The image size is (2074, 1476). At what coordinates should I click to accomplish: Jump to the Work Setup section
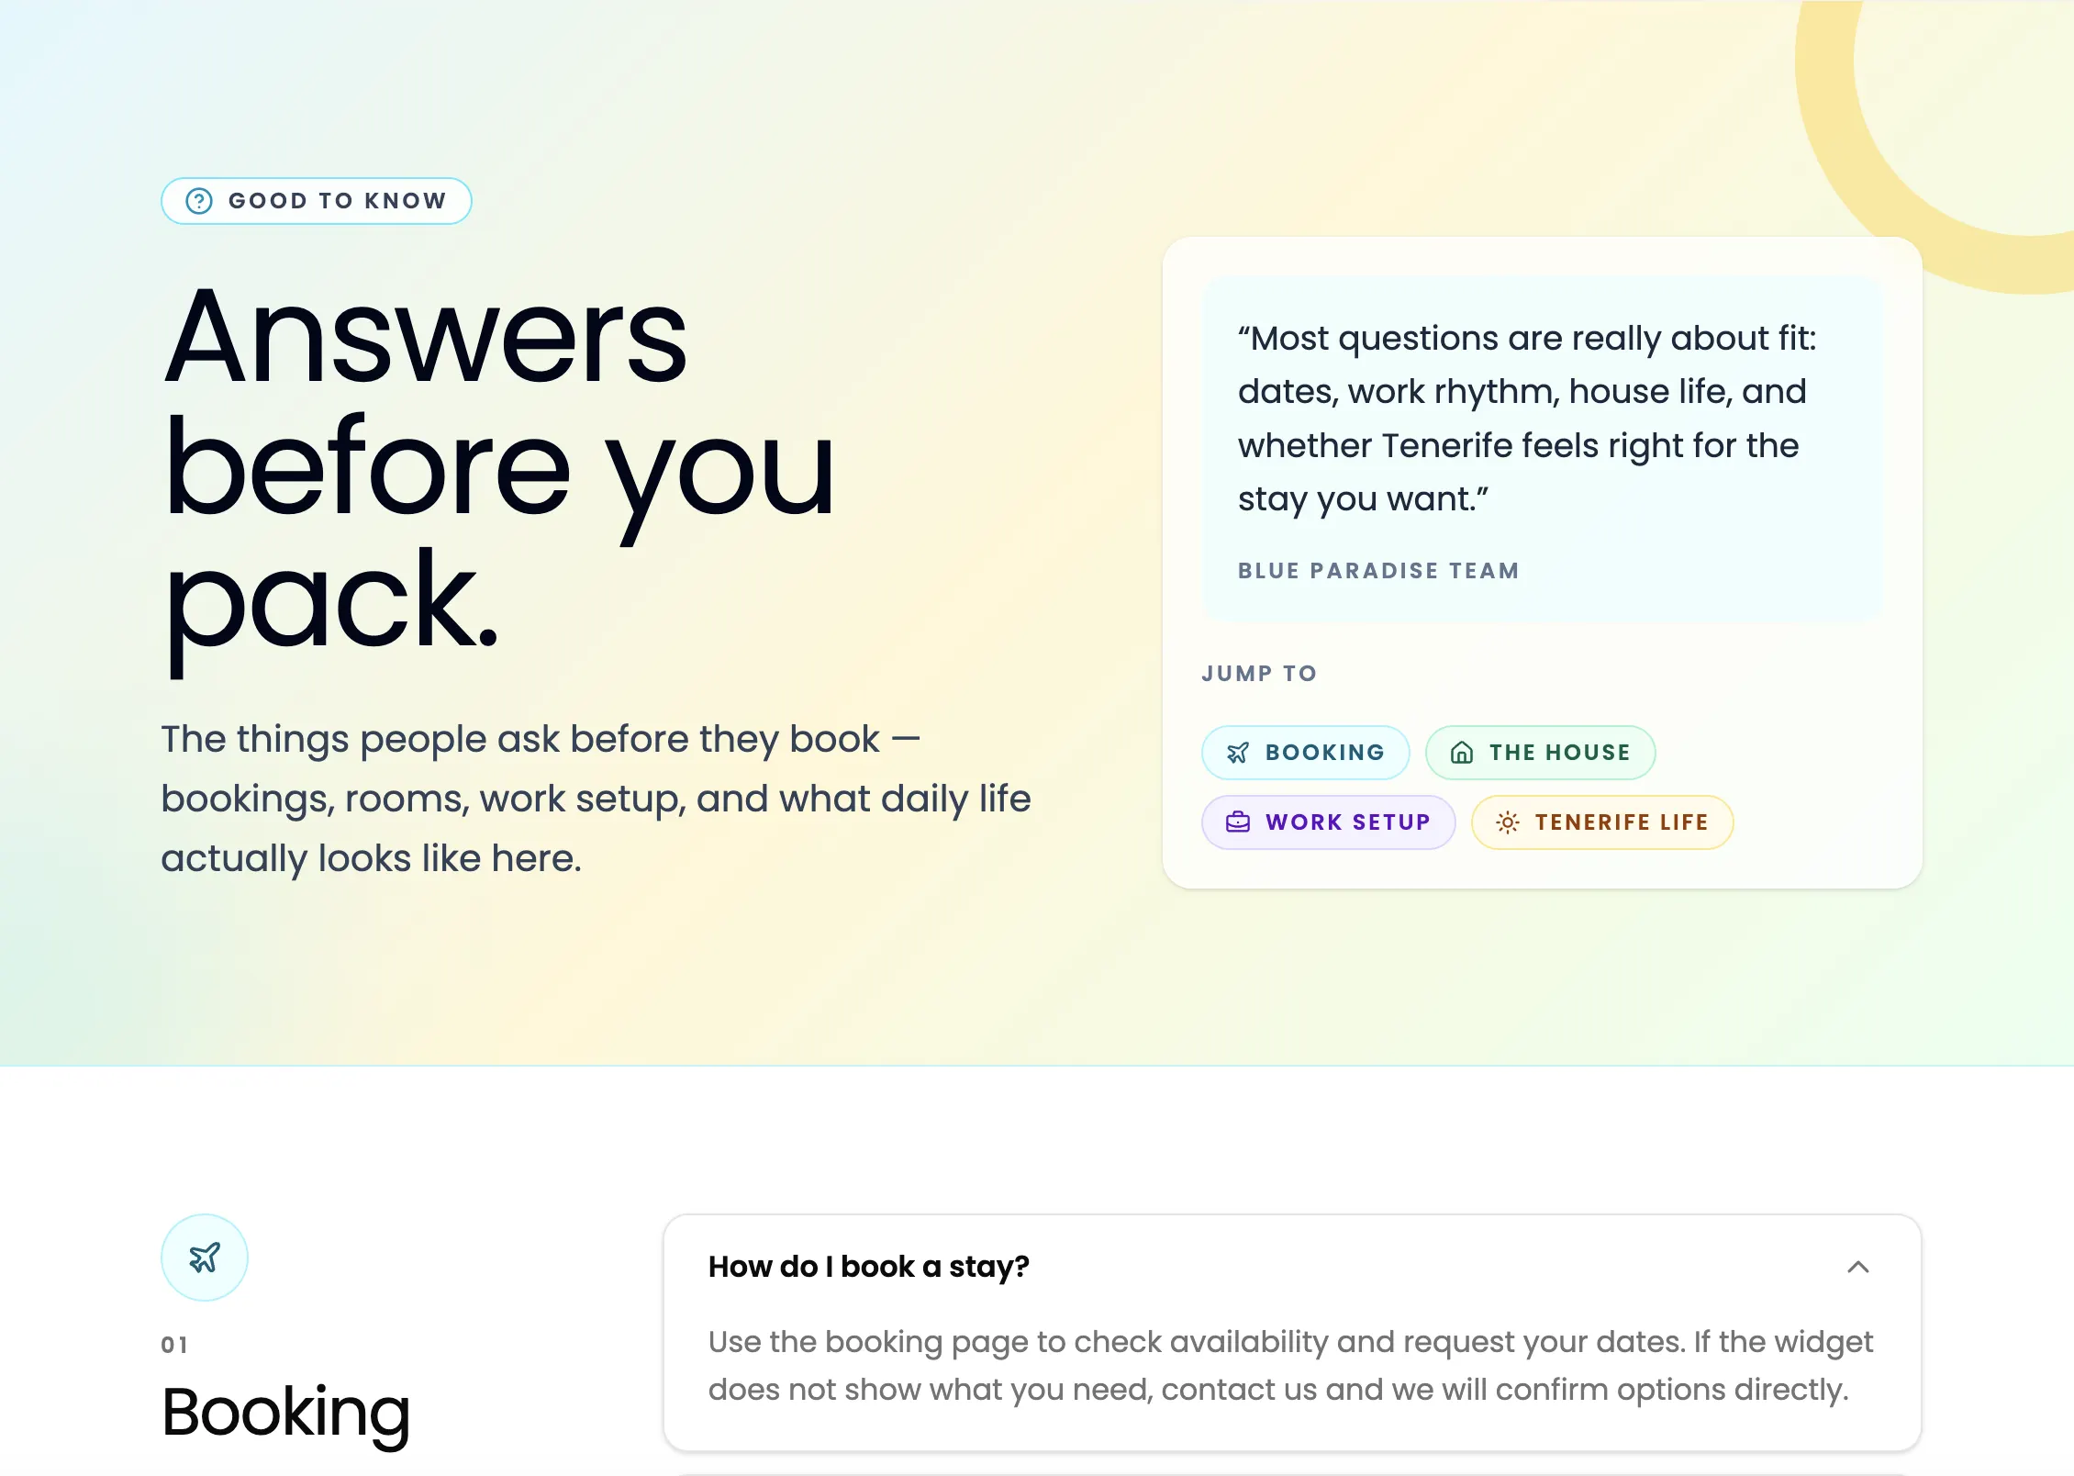pyautogui.click(x=1328, y=822)
